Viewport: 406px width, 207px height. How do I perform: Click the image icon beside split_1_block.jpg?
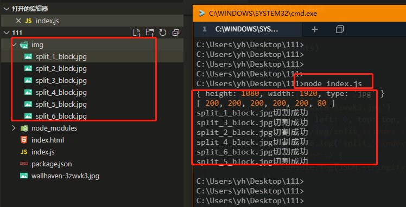click(28, 56)
